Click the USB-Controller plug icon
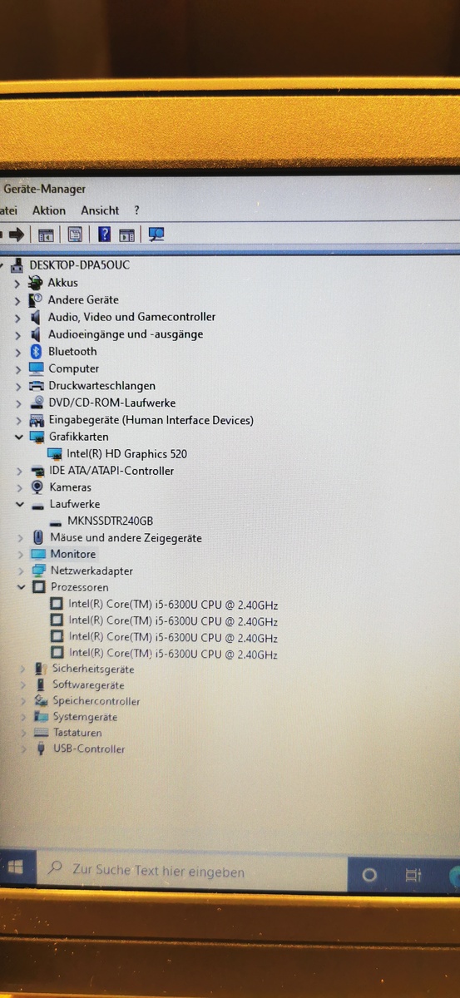This screenshot has height=998, width=460. pos(42,749)
